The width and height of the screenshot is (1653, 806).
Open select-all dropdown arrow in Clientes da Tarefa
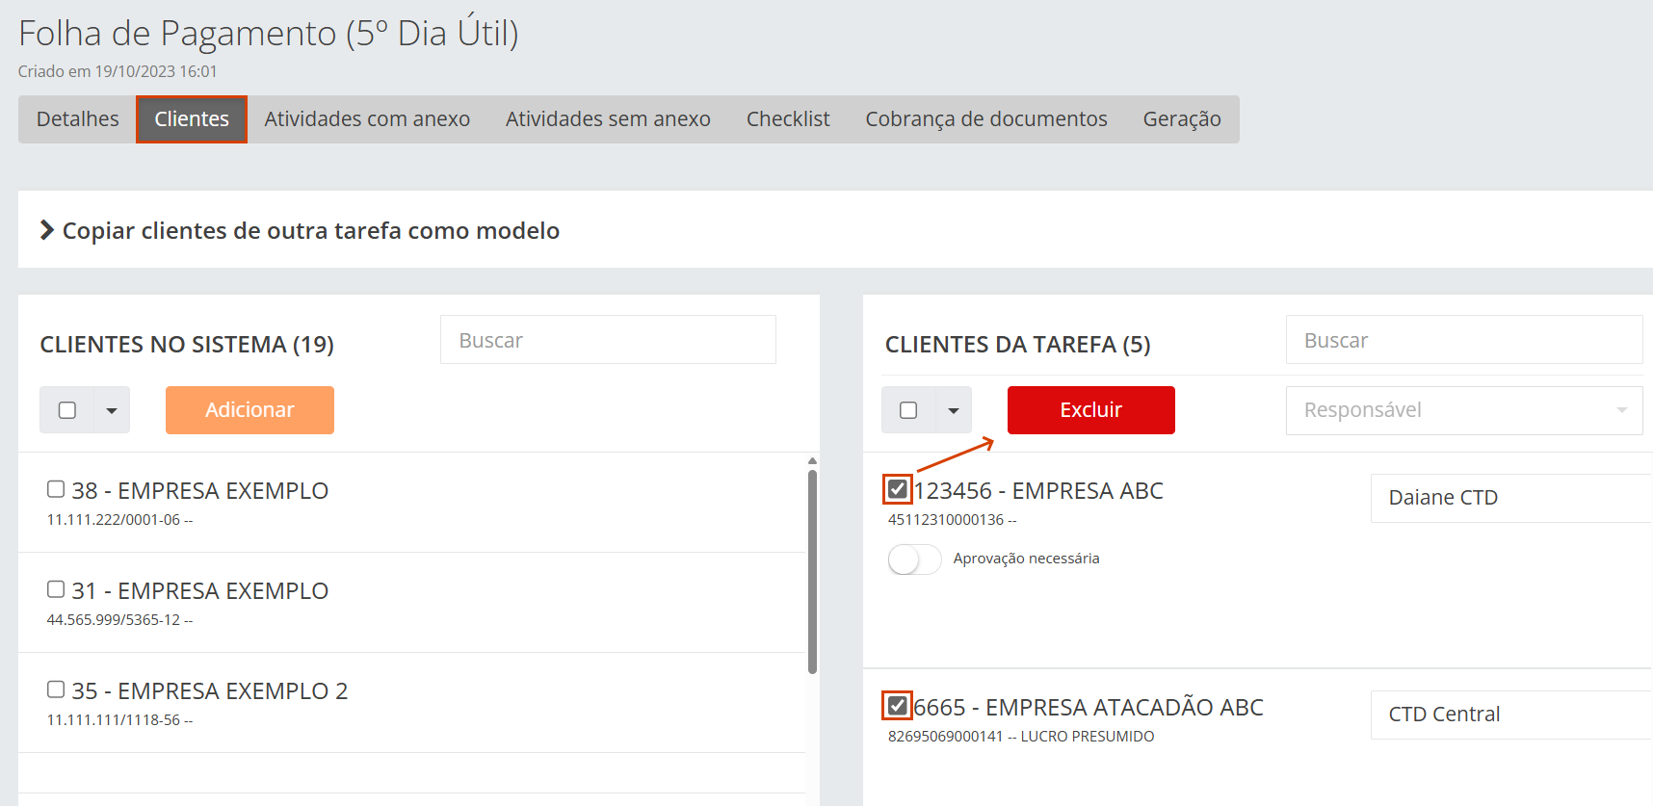(x=954, y=411)
